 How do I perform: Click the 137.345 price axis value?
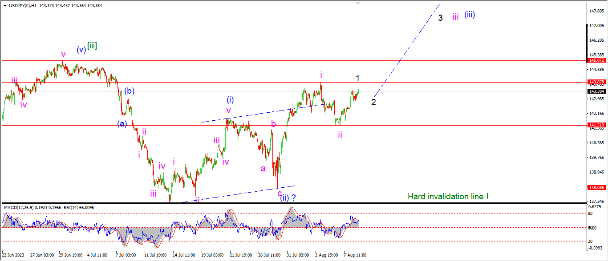pyautogui.click(x=596, y=201)
